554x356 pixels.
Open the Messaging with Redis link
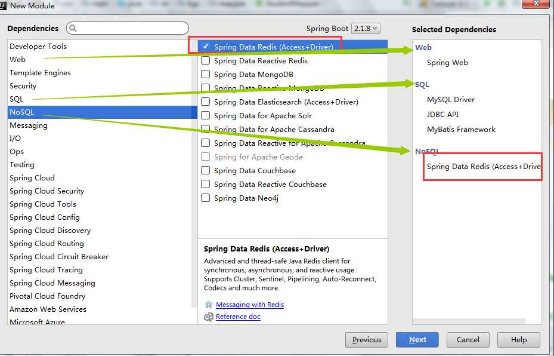250,305
